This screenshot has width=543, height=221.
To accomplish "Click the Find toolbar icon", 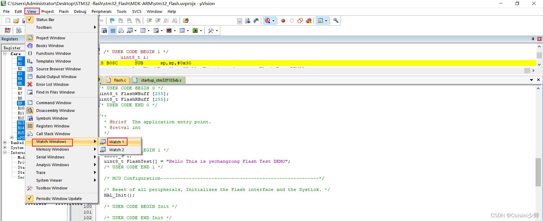I will (x=247, y=21).
